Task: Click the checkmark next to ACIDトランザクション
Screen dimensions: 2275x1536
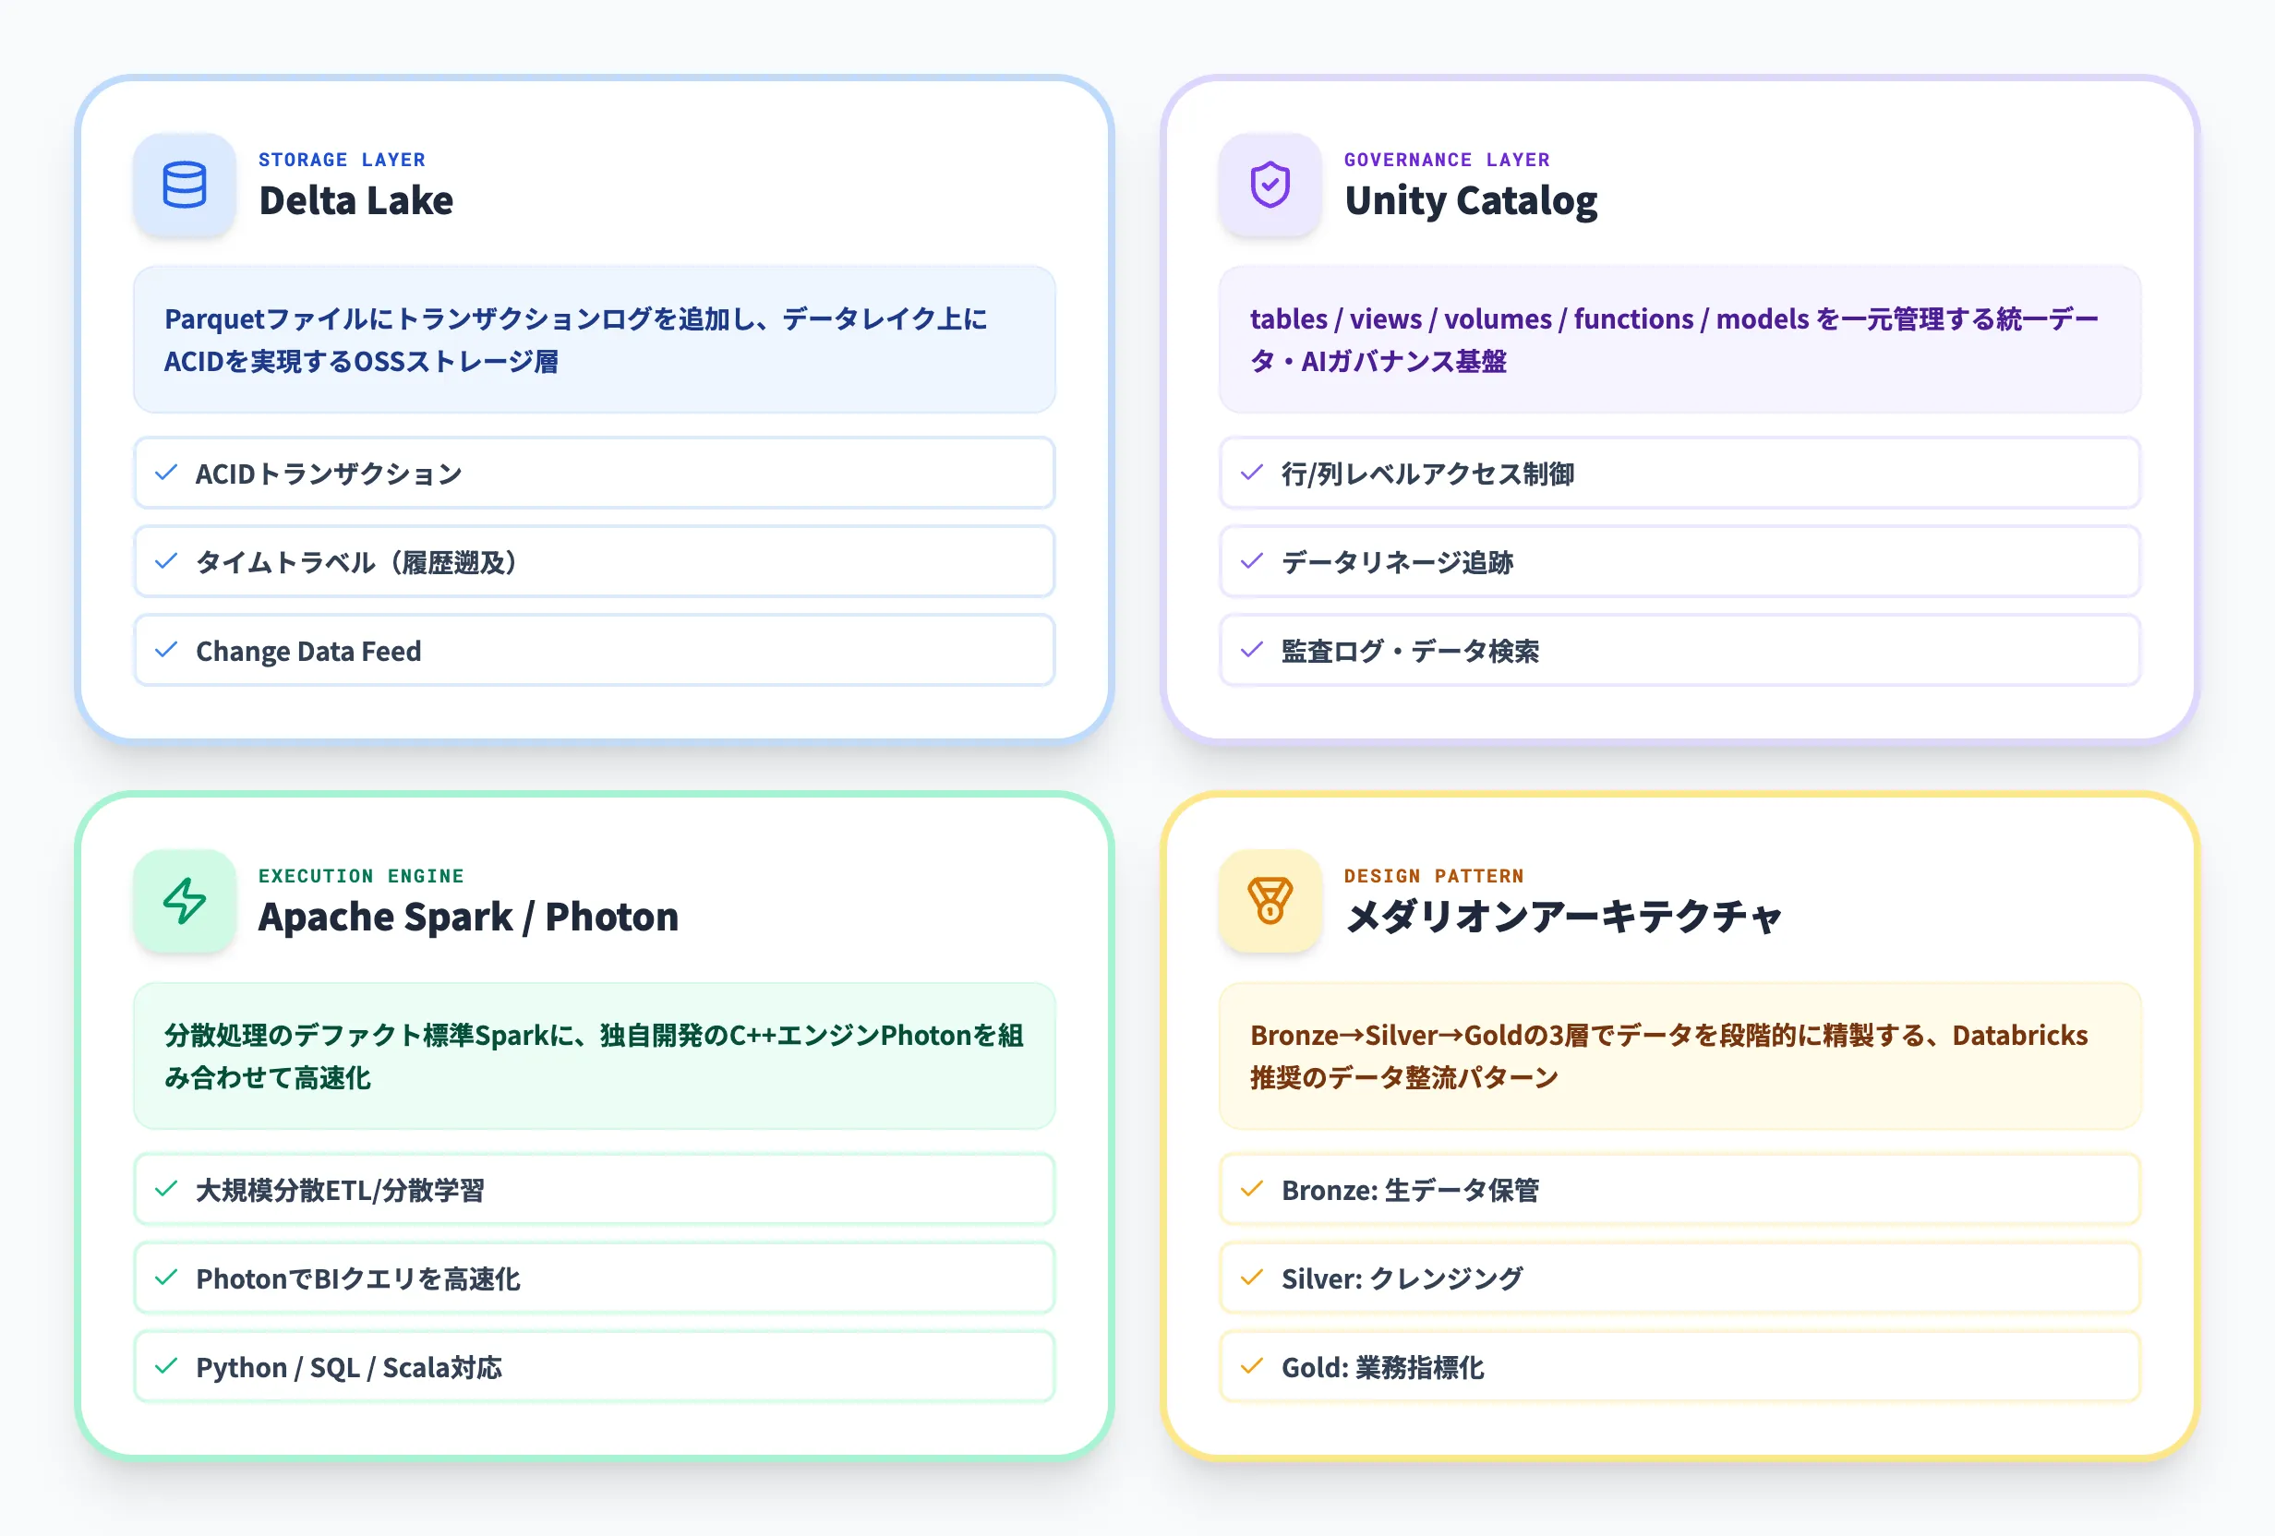Action: coord(166,473)
